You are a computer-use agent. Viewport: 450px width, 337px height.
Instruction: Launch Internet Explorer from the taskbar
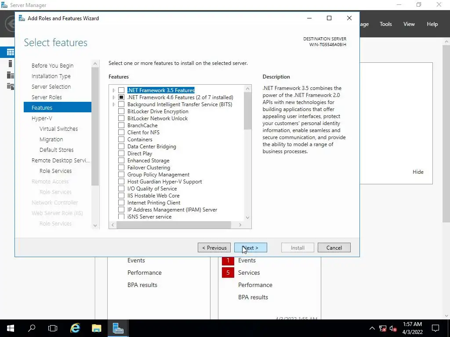click(x=75, y=328)
